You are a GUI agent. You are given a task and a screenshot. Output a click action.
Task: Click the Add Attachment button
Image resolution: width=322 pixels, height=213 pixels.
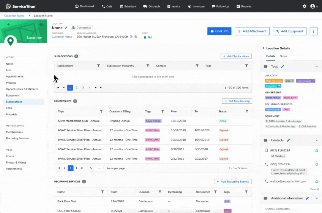pyautogui.click(x=252, y=31)
